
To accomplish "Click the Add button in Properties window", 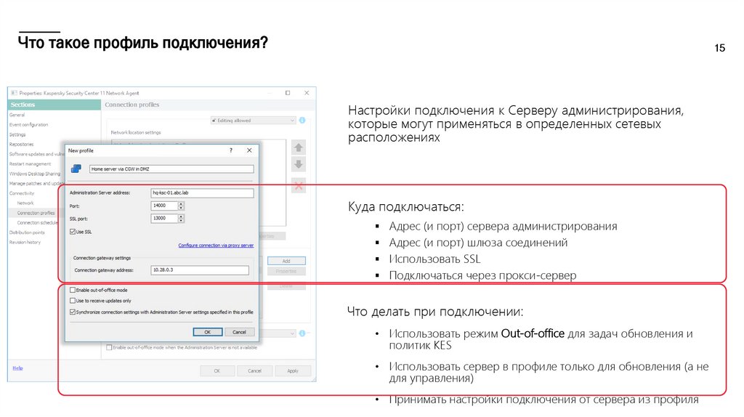I will coord(286,261).
